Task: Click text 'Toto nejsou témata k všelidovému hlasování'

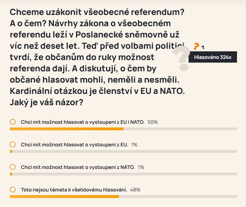Action: point(74,190)
